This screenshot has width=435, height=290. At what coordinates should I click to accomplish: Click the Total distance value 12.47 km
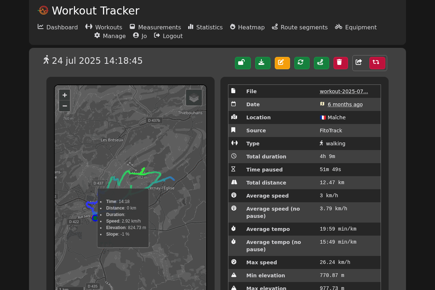coord(332,183)
